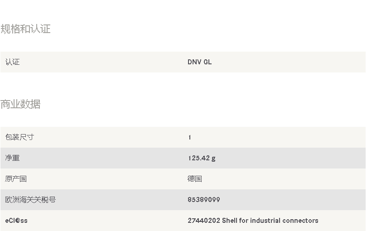The width and height of the screenshot is (367, 231).
Task: Click the @ symbol in eCl@ss label
Action: [x=18, y=221]
